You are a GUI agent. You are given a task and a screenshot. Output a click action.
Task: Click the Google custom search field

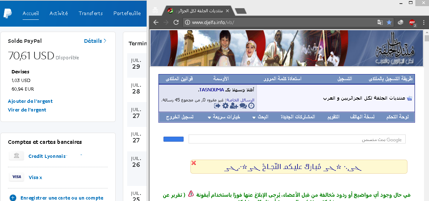pyautogui.click(x=297, y=139)
